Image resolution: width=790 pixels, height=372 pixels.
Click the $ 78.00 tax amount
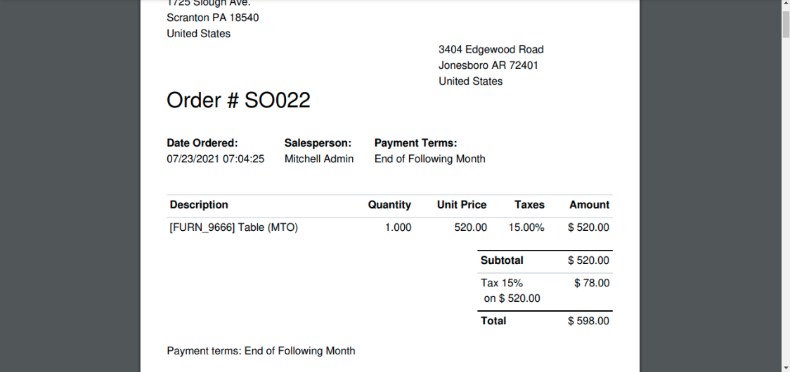(x=592, y=284)
